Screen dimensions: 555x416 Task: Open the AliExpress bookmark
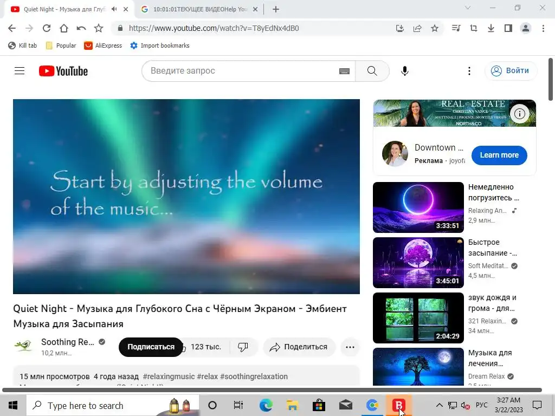tap(103, 45)
